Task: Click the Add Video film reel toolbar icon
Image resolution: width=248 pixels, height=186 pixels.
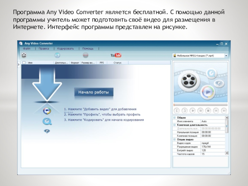Action: (x=24, y=55)
